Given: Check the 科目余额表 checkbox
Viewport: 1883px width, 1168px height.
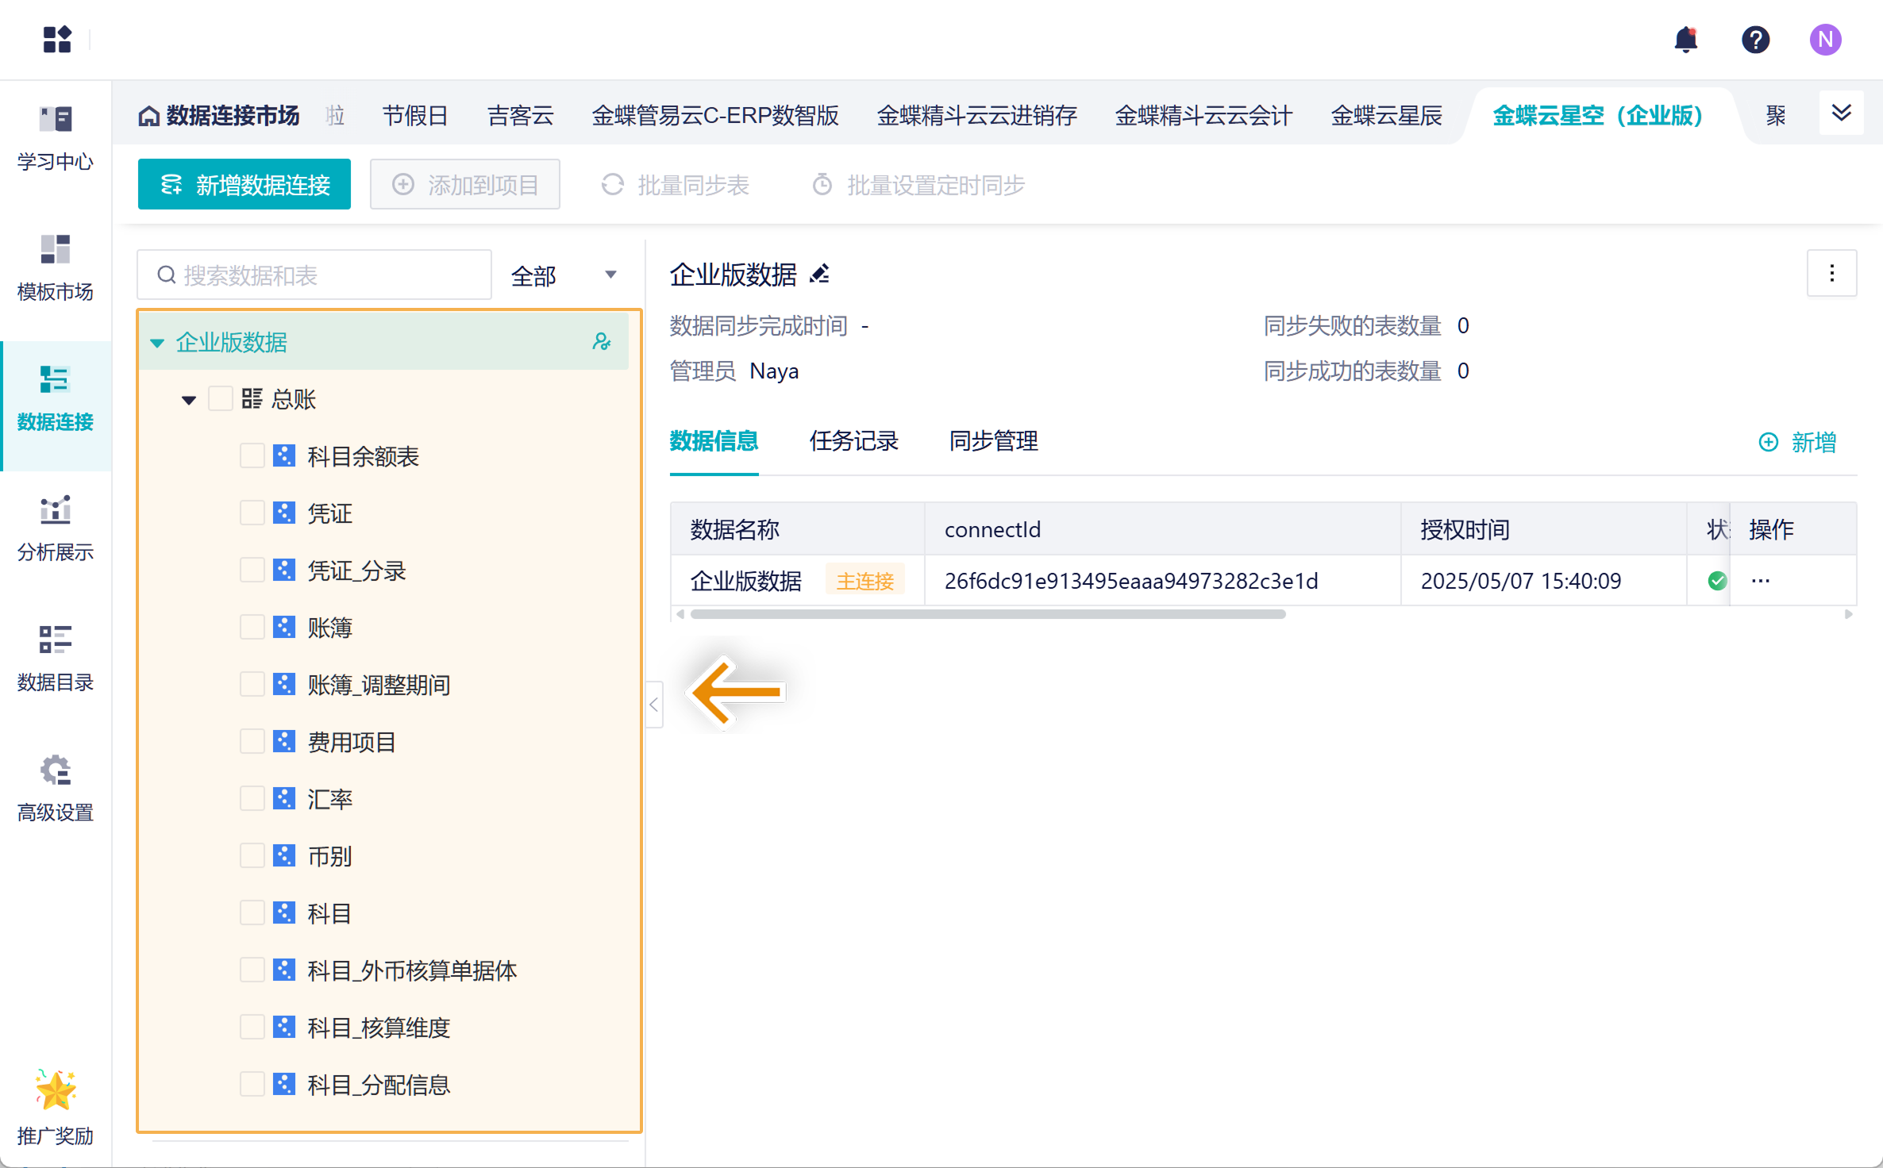Looking at the screenshot, I should click(x=252, y=456).
